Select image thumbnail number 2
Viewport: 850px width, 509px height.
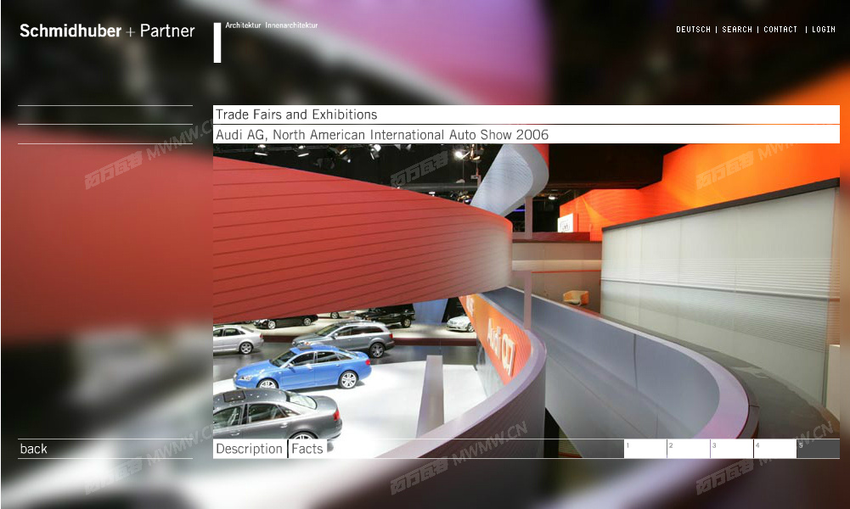click(689, 449)
